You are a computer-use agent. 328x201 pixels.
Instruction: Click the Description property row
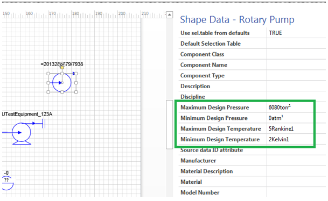click(x=252, y=86)
